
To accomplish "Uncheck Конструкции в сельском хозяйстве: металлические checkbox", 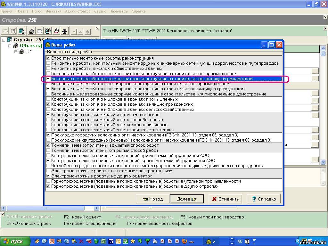I will coord(48,114).
